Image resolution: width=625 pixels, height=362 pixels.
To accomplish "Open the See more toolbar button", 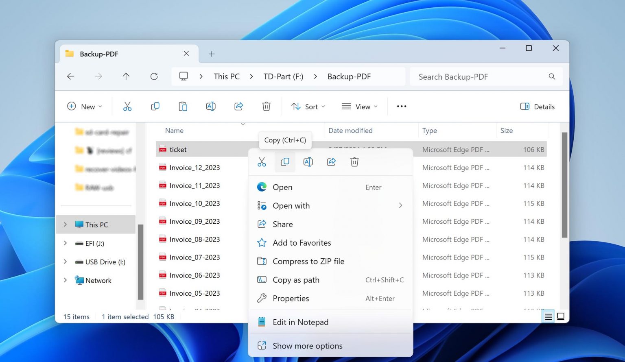I will pos(401,106).
